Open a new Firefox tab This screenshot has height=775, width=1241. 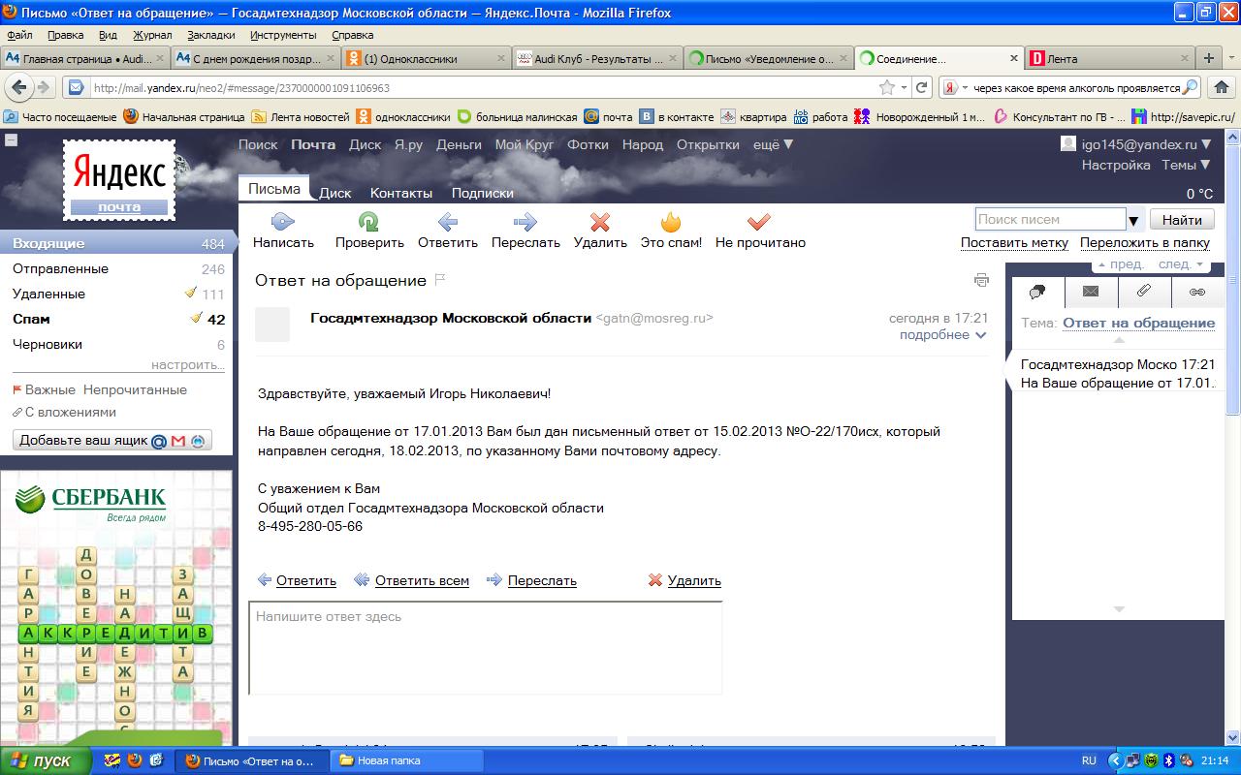point(1208,58)
